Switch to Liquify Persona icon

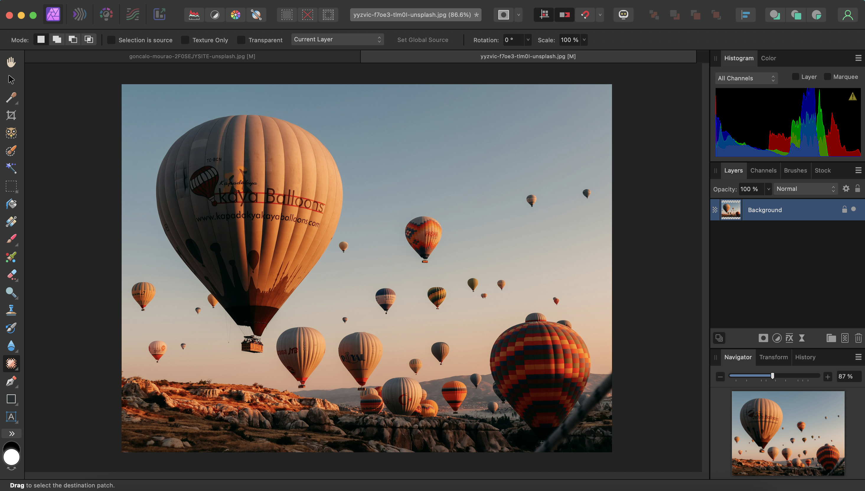[x=79, y=14]
